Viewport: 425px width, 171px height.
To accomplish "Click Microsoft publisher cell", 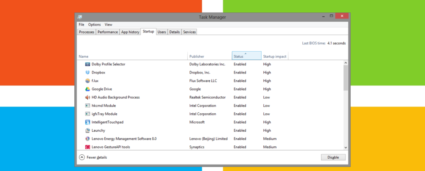I will point(197,122).
